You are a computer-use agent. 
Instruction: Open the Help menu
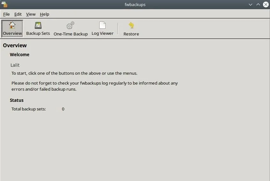click(x=44, y=14)
